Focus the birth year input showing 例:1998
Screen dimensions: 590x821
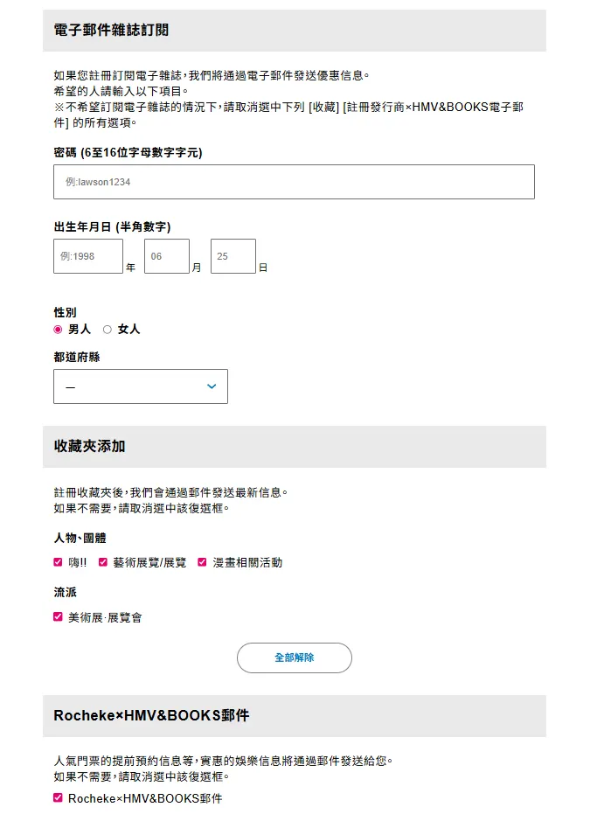(x=88, y=256)
